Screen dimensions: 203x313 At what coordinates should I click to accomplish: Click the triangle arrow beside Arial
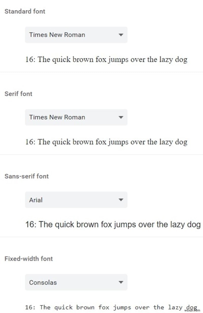tap(121, 200)
